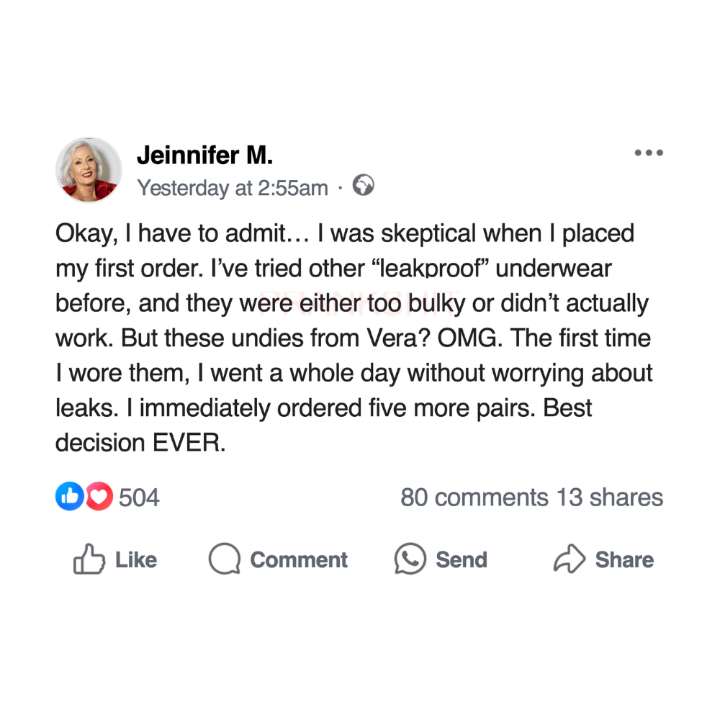View the 13 shares list
The width and height of the screenshot is (720, 720).
click(609, 498)
